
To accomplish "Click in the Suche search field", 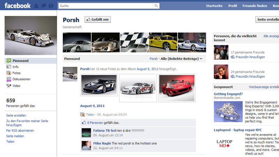I will [106, 6].
